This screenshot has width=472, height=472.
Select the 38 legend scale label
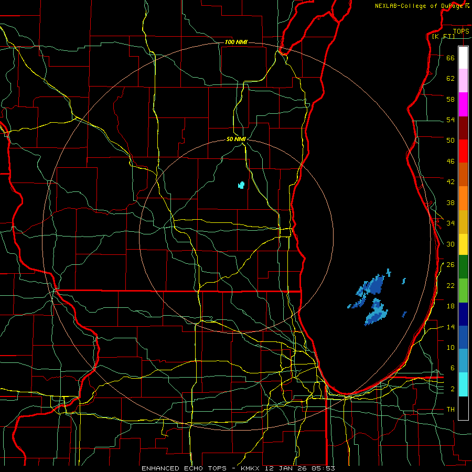click(x=450, y=202)
